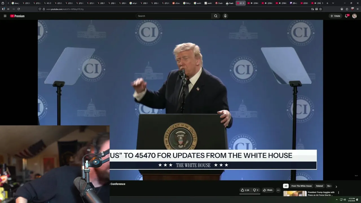This screenshot has height=203, width=361.
Task: Open network status in system tray
Action: pyautogui.click(x=341, y=200)
